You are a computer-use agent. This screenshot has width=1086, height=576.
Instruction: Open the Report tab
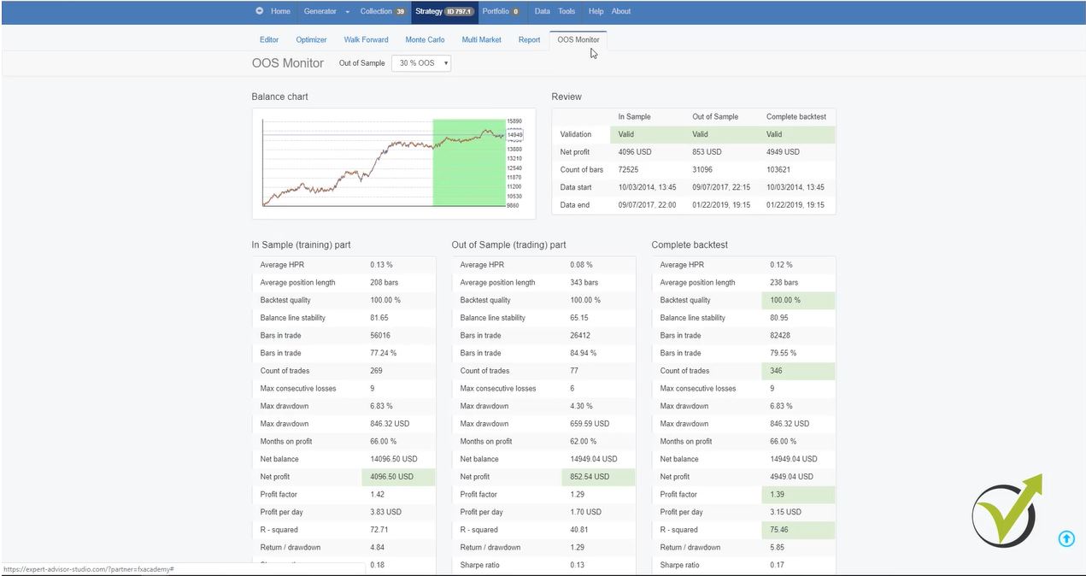click(529, 39)
